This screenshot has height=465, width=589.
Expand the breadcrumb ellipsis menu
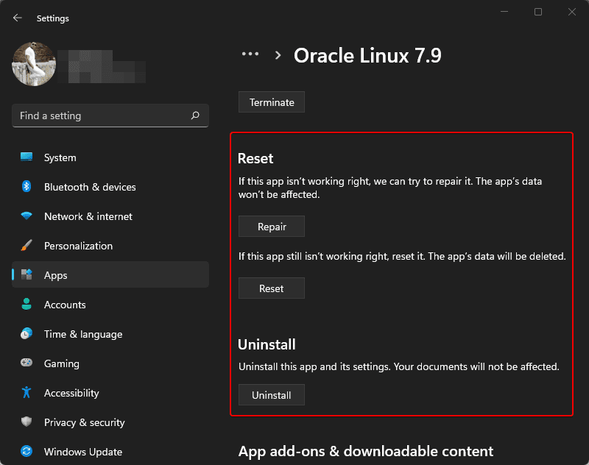pyautogui.click(x=250, y=54)
